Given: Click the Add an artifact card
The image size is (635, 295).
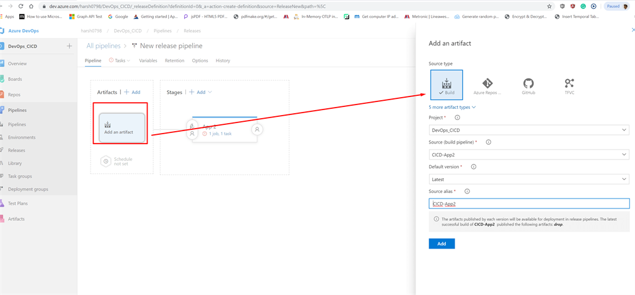Looking at the screenshot, I should click(x=122, y=127).
